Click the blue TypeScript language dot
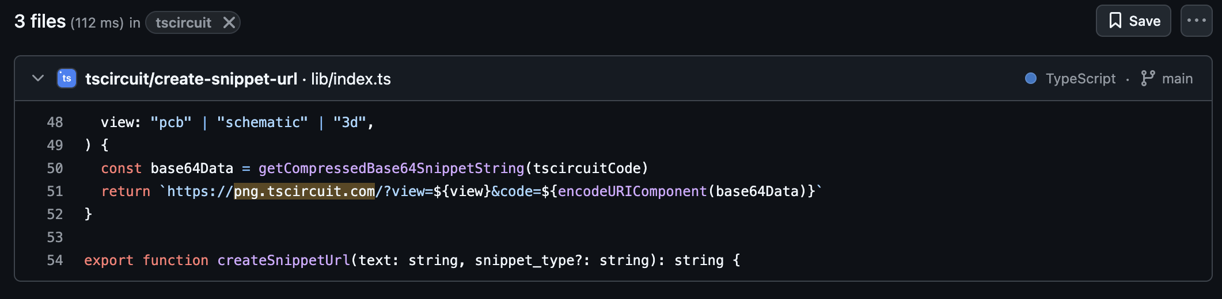The width and height of the screenshot is (1222, 299). (x=1031, y=78)
